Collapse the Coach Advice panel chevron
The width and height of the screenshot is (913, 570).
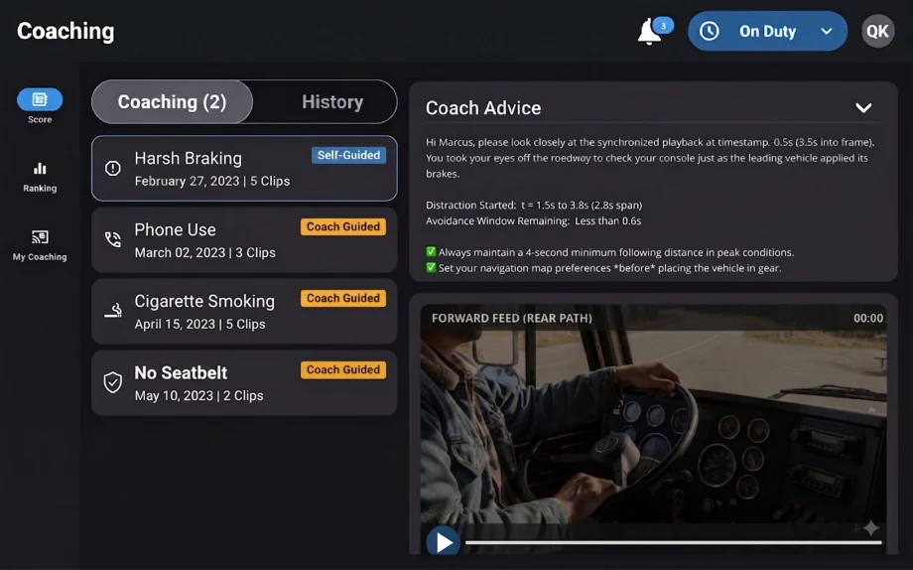863,108
